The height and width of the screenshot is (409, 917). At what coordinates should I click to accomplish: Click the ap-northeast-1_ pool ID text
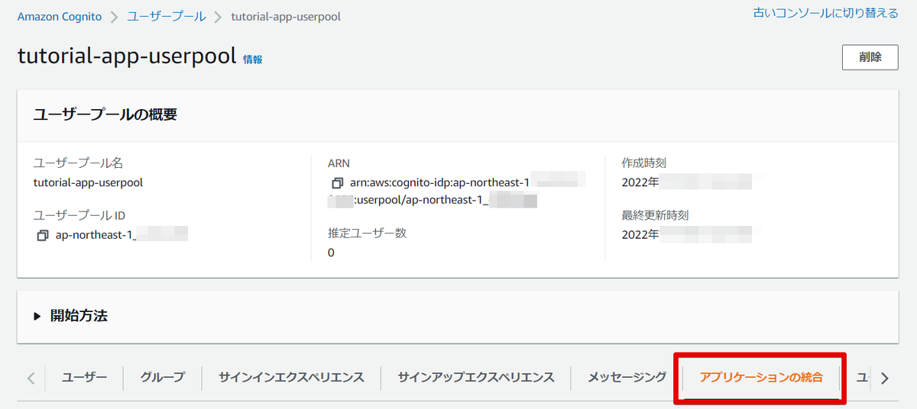pyautogui.click(x=96, y=235)
